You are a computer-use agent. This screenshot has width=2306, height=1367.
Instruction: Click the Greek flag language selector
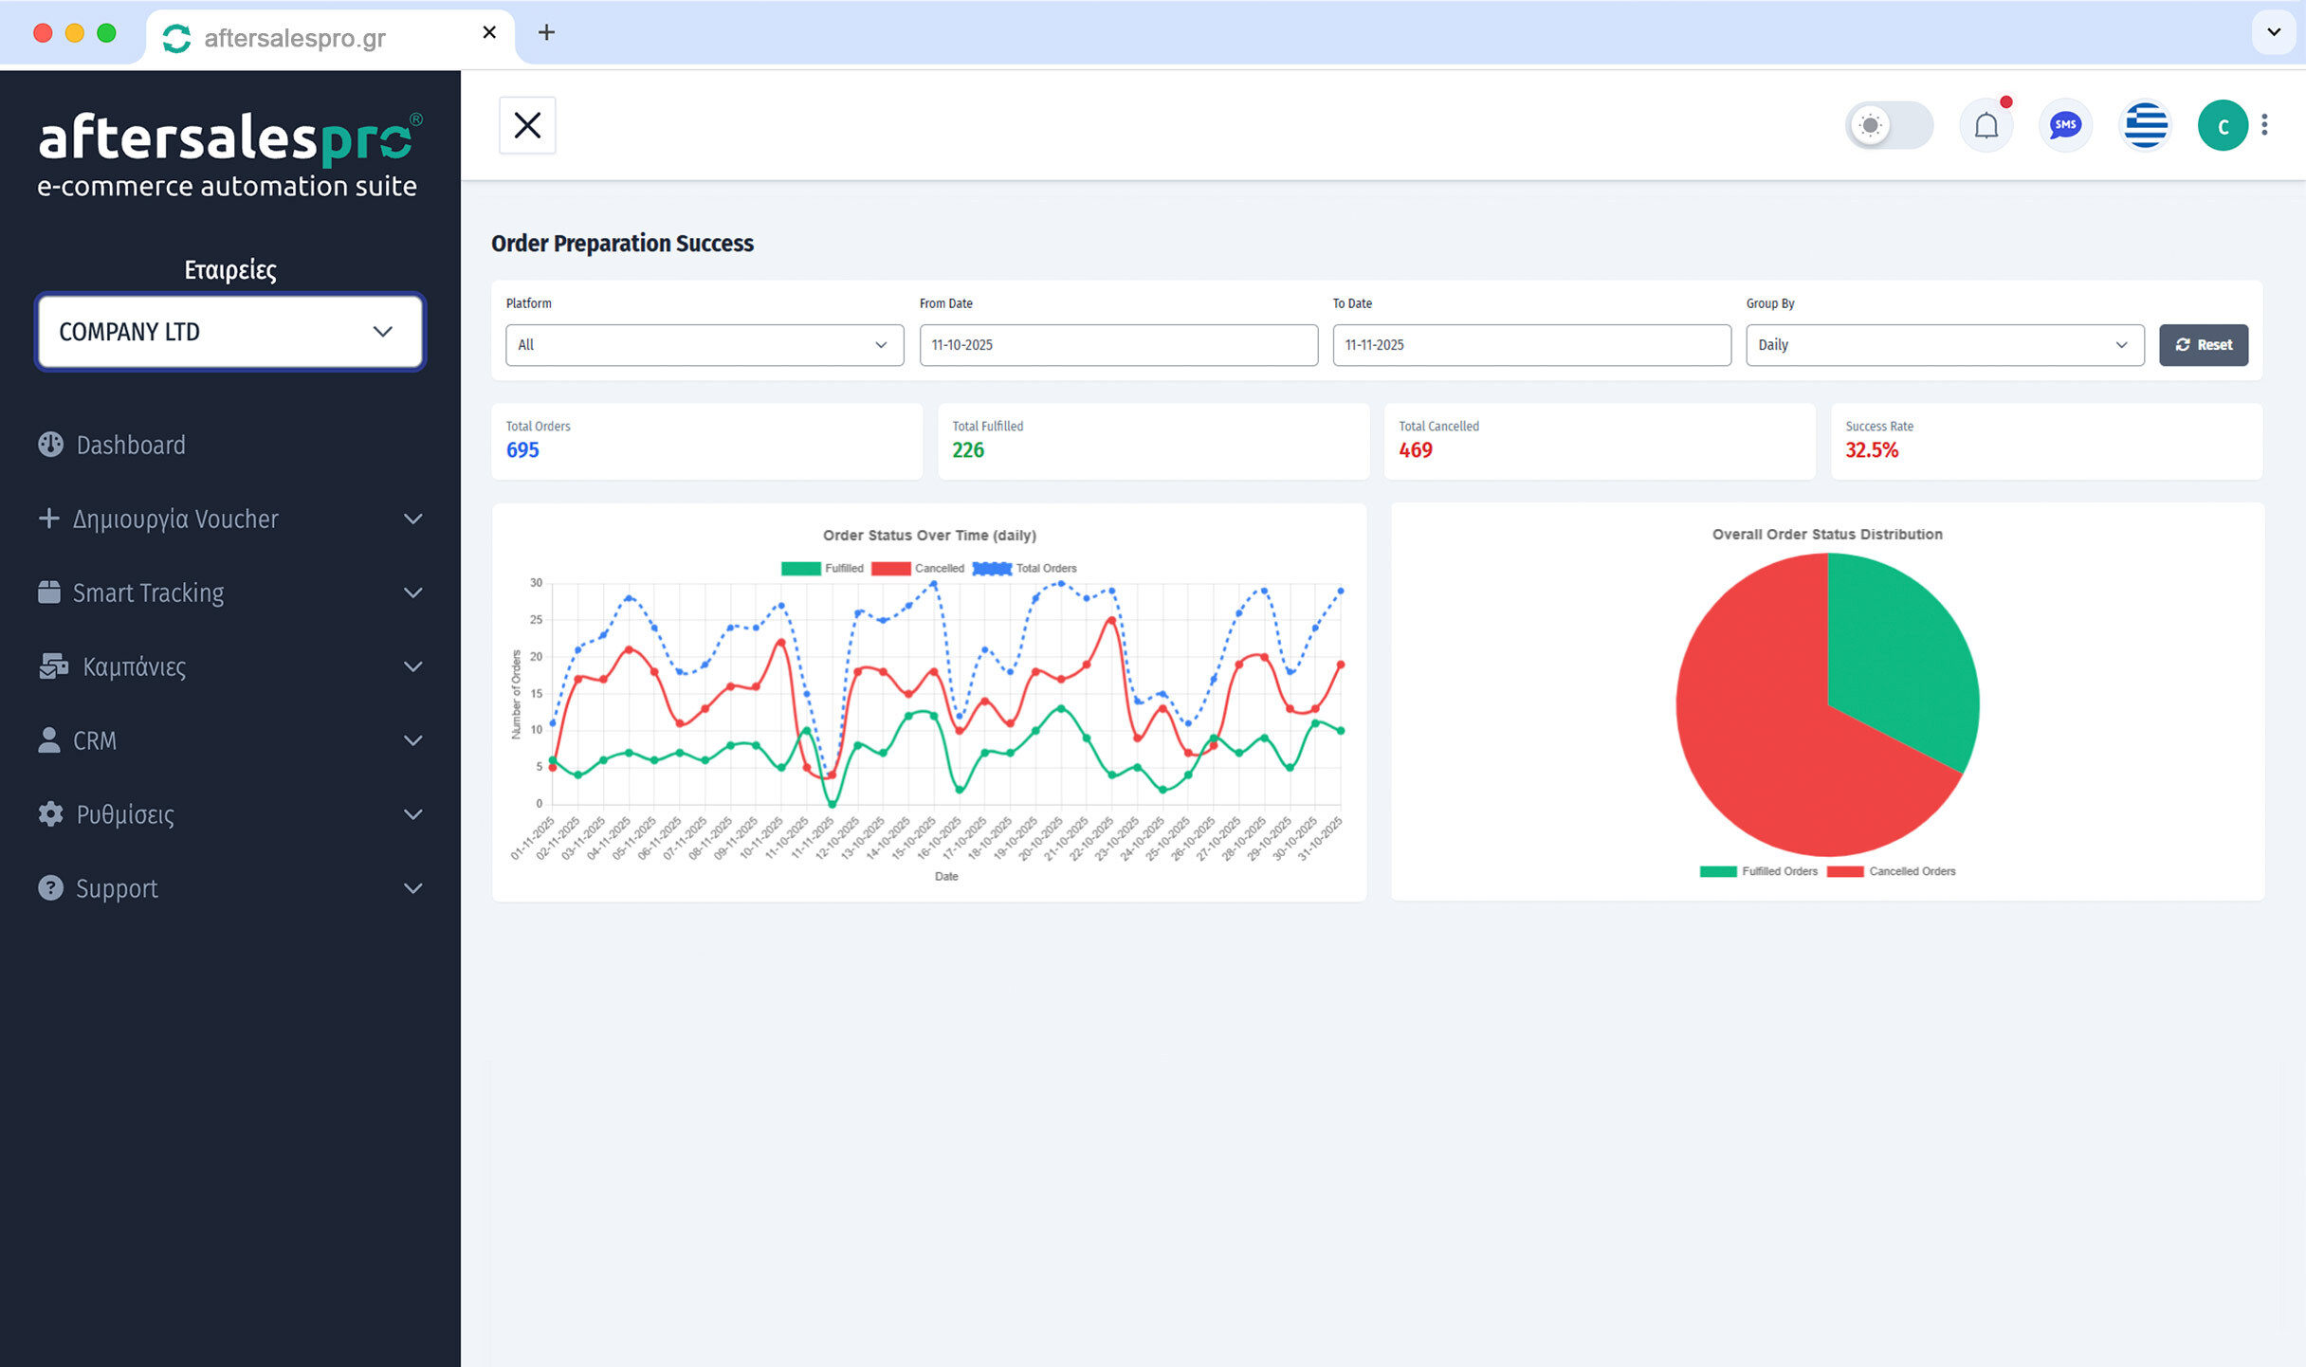2144,124
